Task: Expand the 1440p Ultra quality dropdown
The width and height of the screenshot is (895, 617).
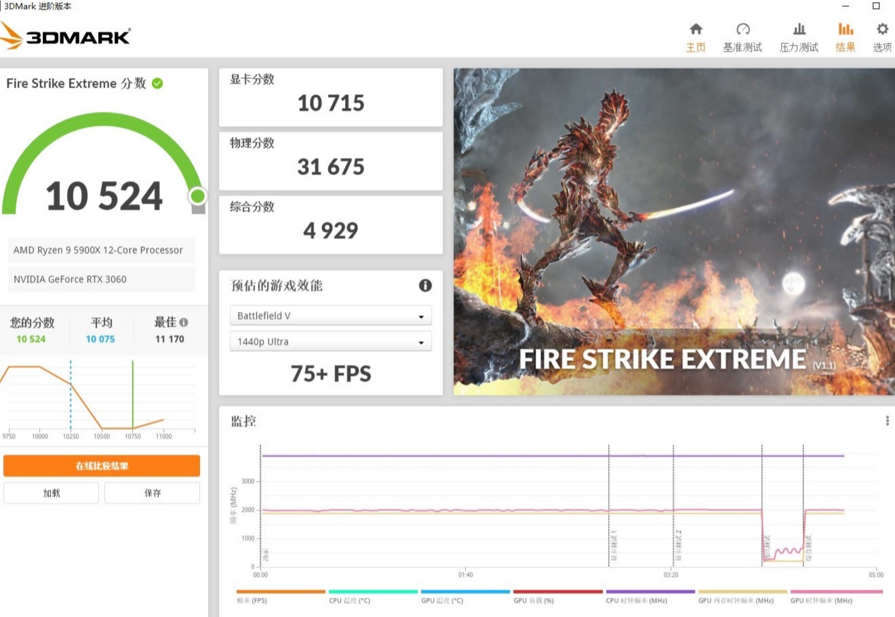Action: [x=330, y=341]
